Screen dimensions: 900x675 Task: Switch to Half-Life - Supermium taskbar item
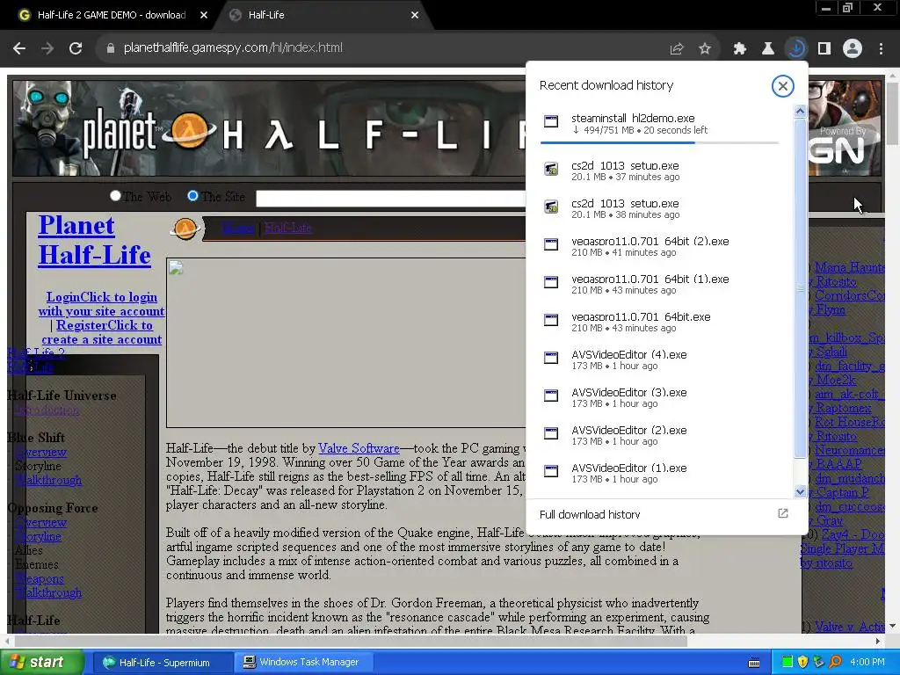pos(163,663)
